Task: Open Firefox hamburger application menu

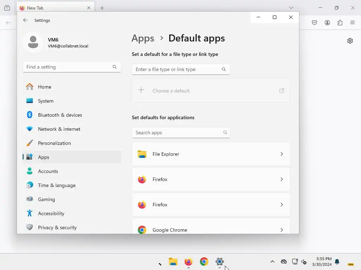Action: pos(353,22)
